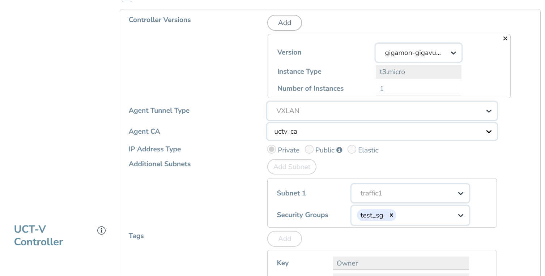Click the Add button for Tags
The height and width of the screenshot is (276, 545).
coord(284,239)
